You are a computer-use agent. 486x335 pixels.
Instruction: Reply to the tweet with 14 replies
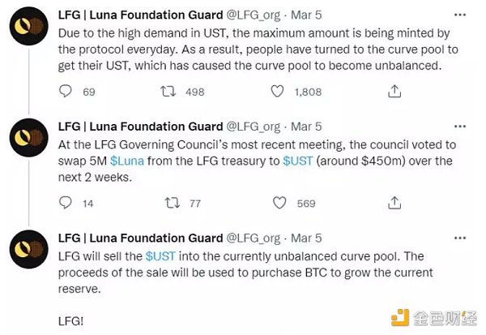(66, 203)
